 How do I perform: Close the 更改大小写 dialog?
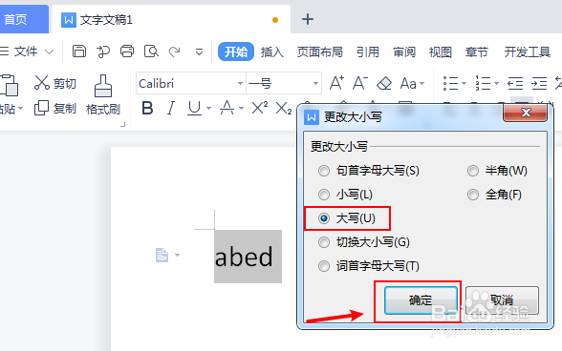click(x=525, y=113)
